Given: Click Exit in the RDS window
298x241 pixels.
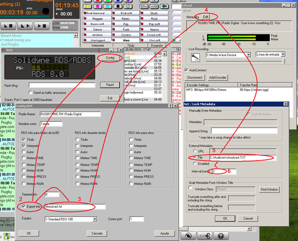Looking at the screenshot, I should coord(110,98).
